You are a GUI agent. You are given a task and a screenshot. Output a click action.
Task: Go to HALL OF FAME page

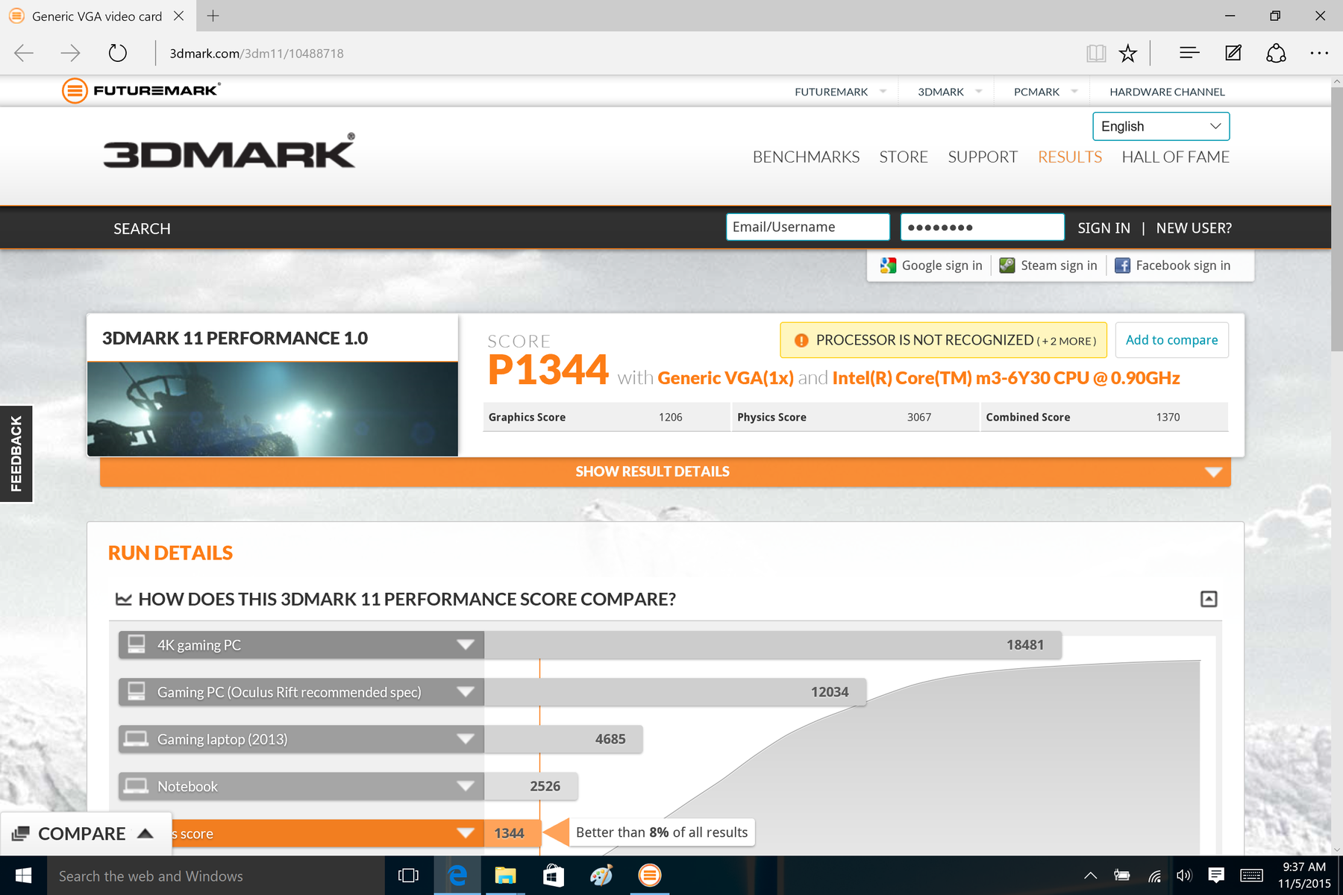1175,157
